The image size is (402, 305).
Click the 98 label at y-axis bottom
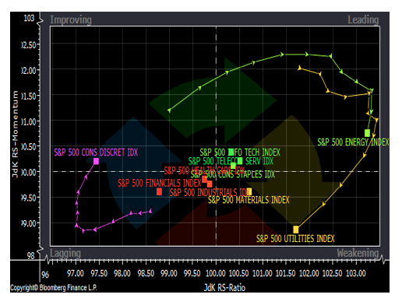click(31, 256)
